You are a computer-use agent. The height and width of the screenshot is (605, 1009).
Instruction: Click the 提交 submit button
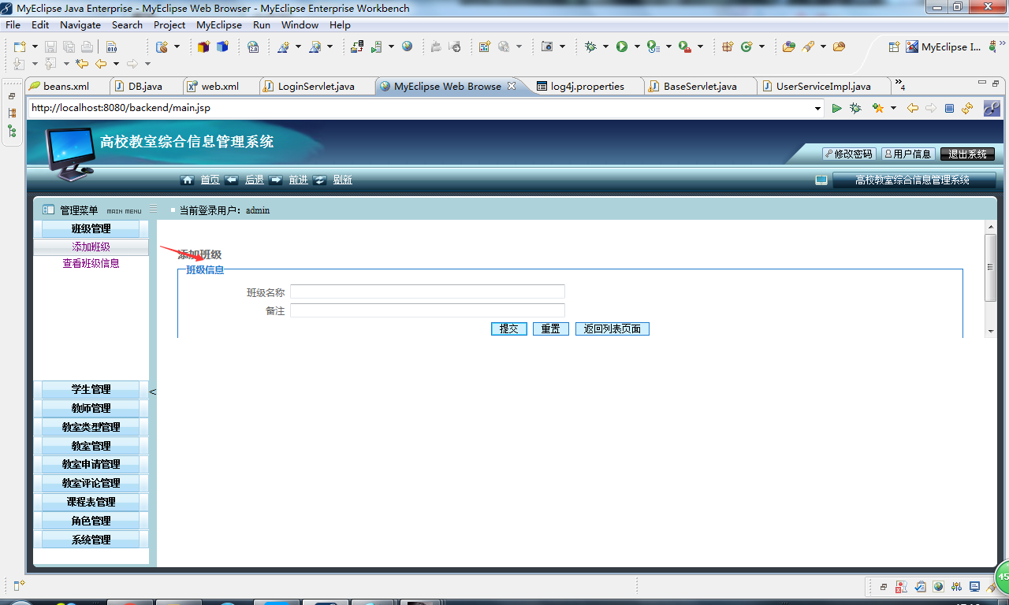508,328
